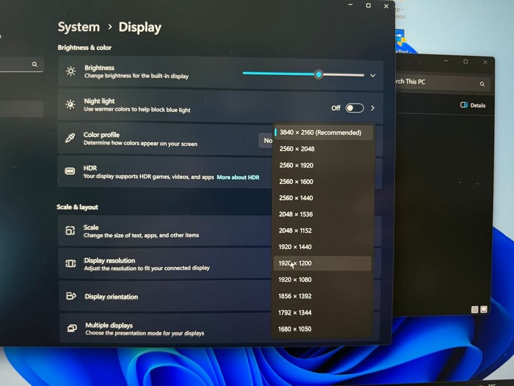Click search magnifier in This PC window

482,84
